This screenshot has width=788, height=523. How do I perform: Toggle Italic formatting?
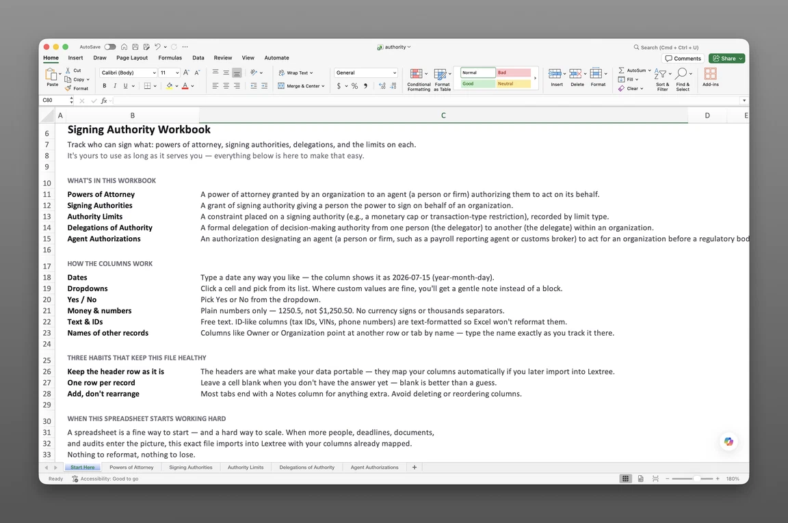pyautogui.click(x=115, y=86)
